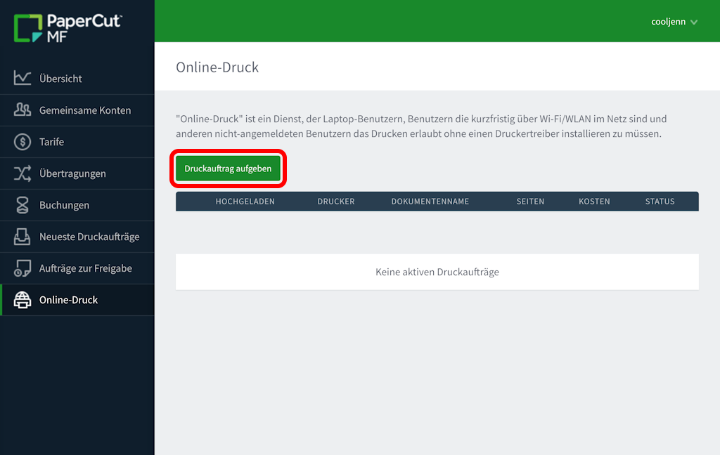Click the Gemeinsame Konten people icon
Image resolution: width=720 pixels, height=455 pixels.
coord(22,110)
